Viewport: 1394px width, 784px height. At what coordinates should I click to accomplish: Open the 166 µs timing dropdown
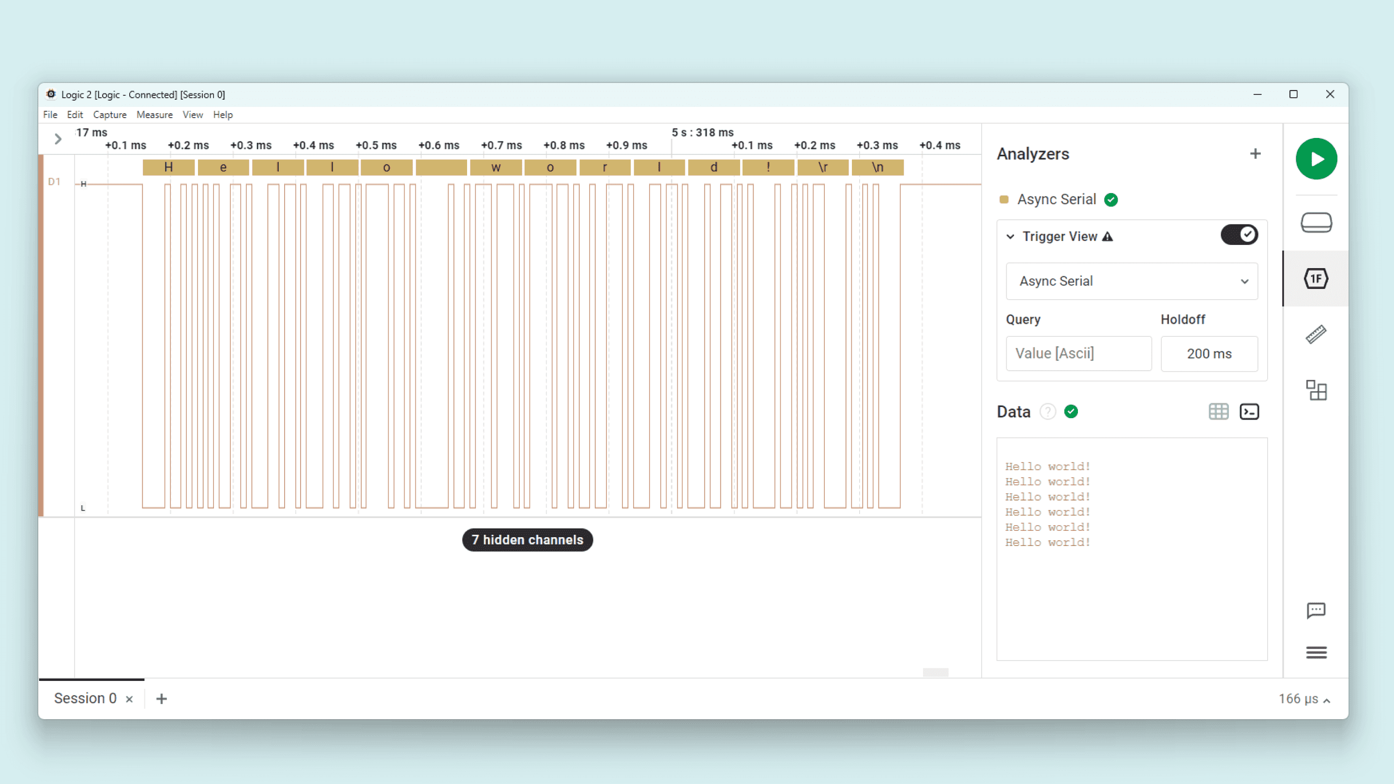[1304, 699]
